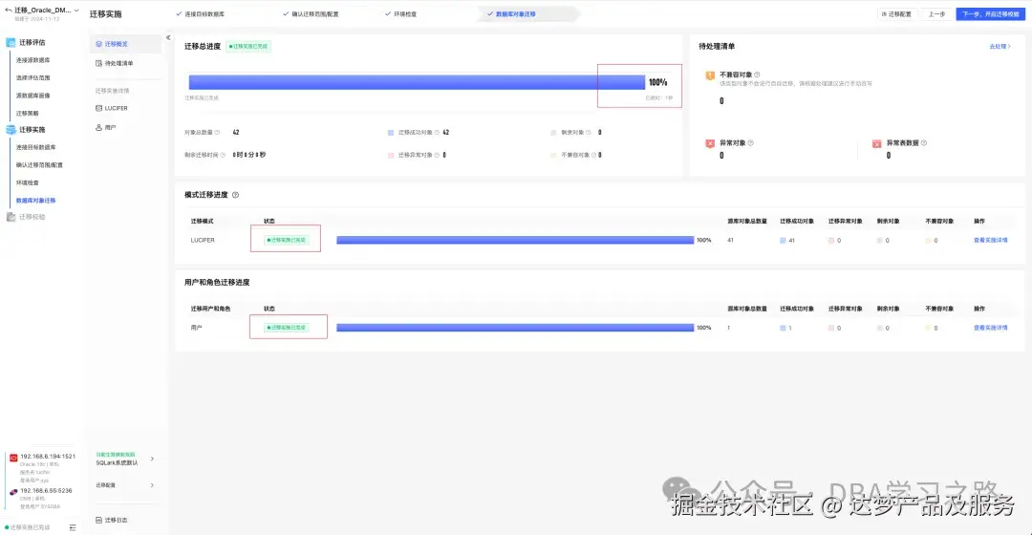The width and height of the screenshot is (1032, 535).
Task: Click the red Oracle connection icon
Action: (x=13, y=458)
